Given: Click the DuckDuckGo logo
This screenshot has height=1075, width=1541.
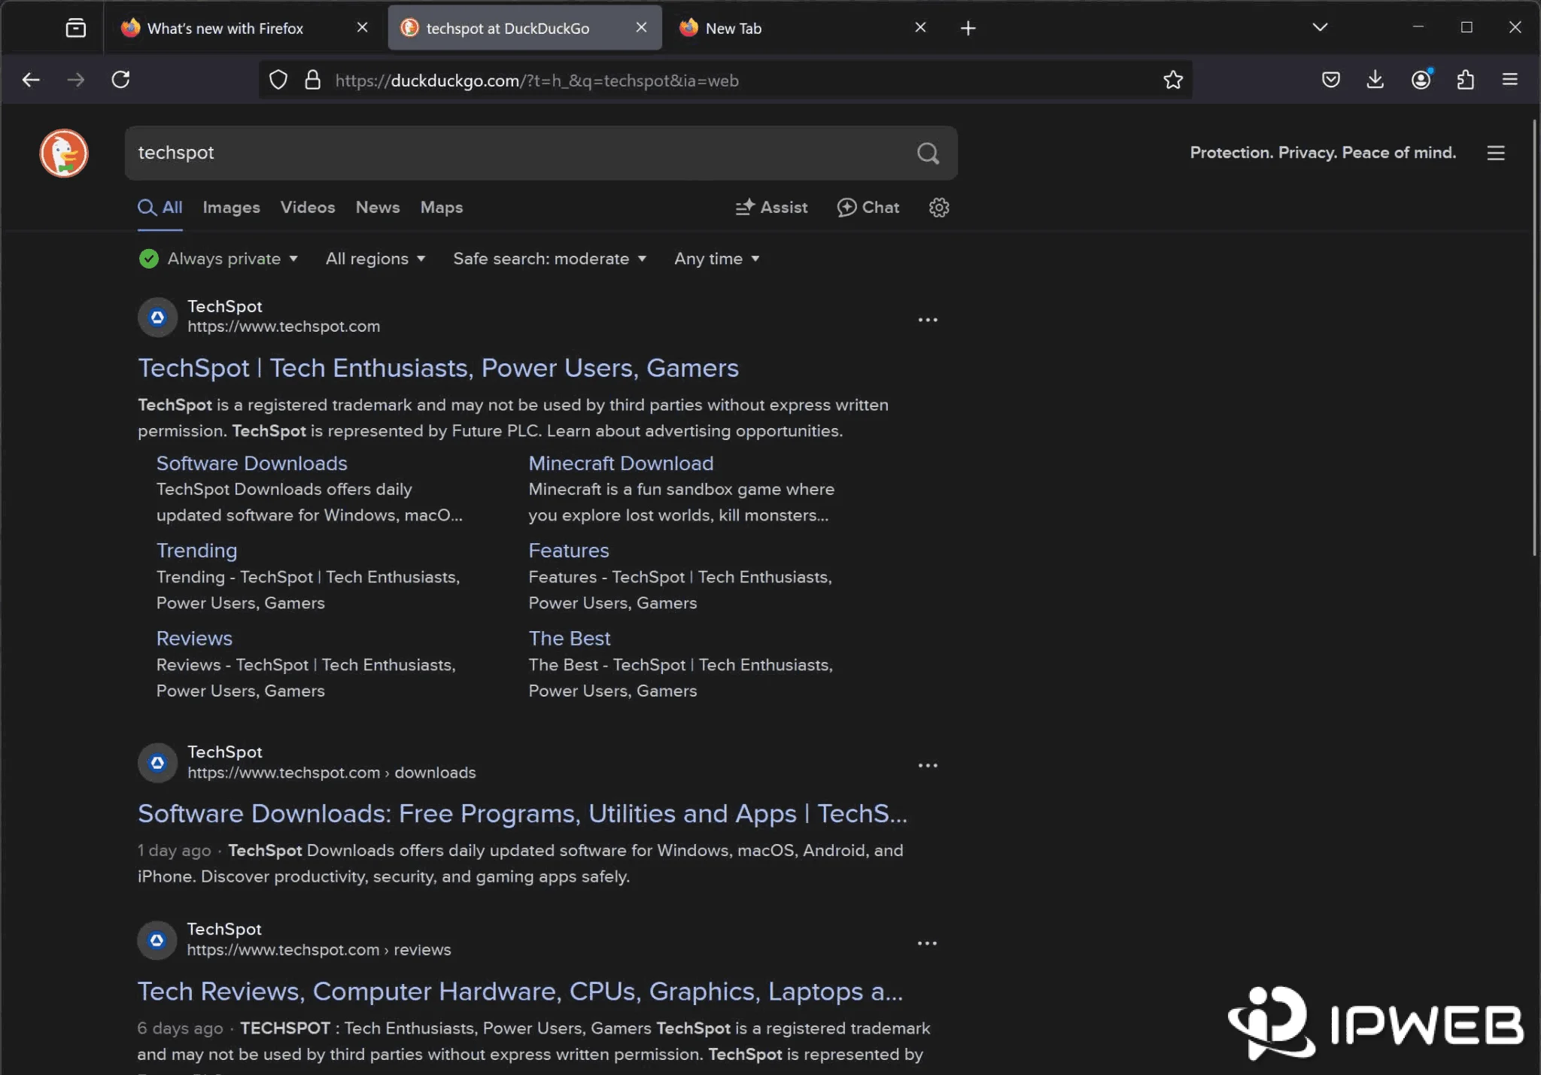Looking at the screenshot, I should pos(64,153).
